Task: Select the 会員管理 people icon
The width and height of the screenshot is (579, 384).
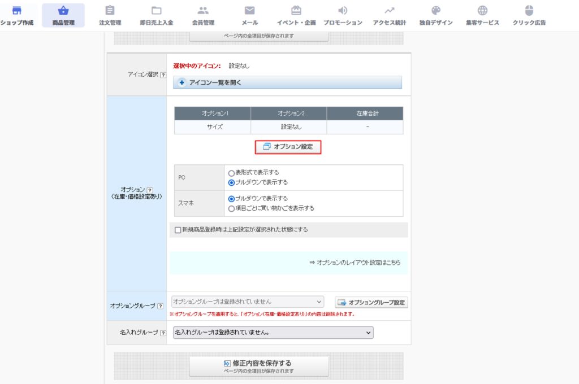Action: click(x=203, y=11)
